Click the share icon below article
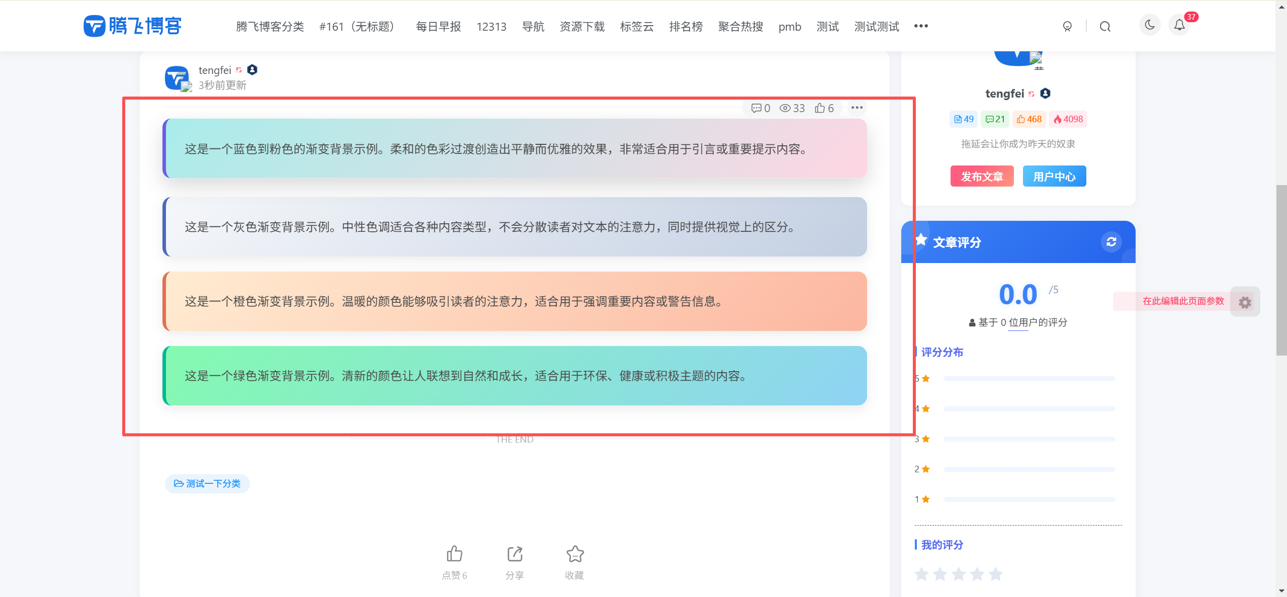 click(x=514, y=554)
